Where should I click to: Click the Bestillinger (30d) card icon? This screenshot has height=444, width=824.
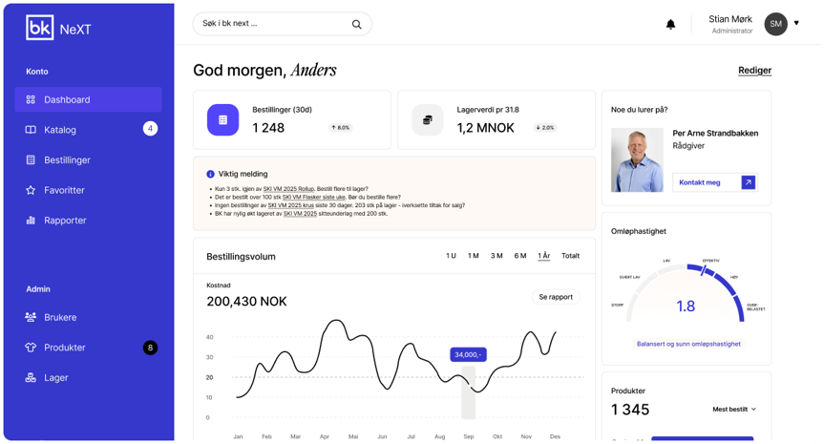pyautogui.click(x=222, y=119)
